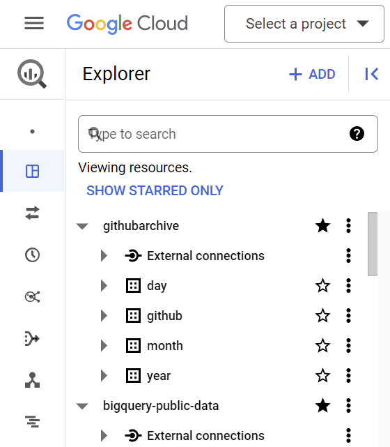The width and height of the screenshot is (390, 447).
Task: Click the ADD button
Action: [x=312, y=74]
